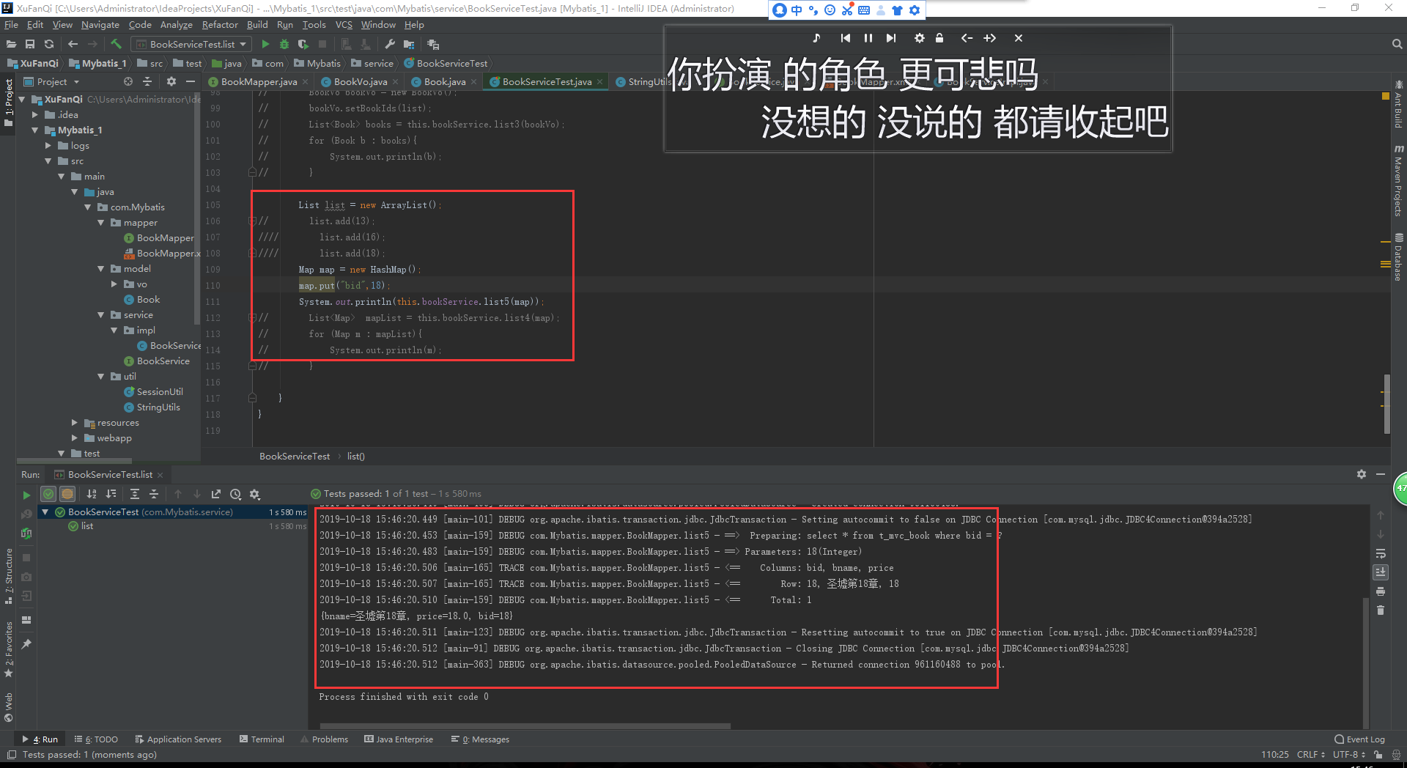Sort tests alphabetically in Run panel
Screen dimensions: 1407x768
pyautogui.click(x=92, y=495)
